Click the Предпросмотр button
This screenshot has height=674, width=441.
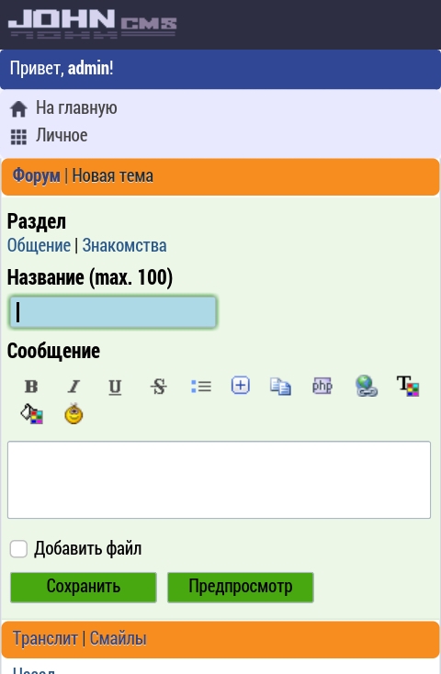[241, 587]
